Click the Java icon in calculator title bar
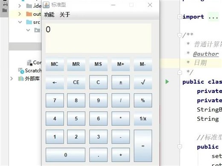The image size is (222, 166). [x=46, y=5]
